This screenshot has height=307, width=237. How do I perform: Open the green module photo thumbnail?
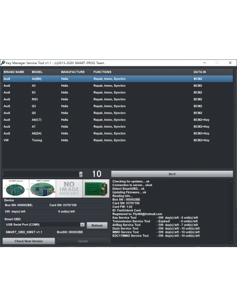96,188
